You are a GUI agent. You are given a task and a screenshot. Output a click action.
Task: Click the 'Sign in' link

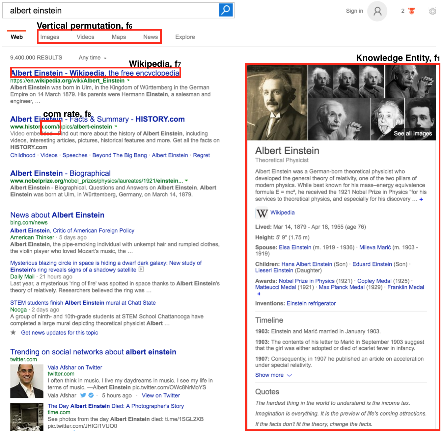354,11
